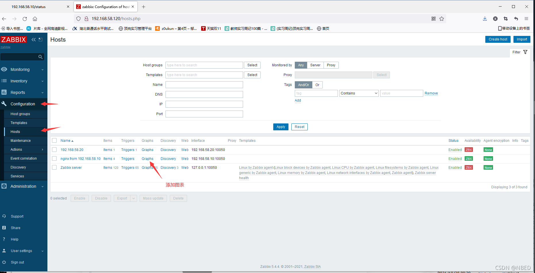The width and height of the screenshot is (535, 273).
Task: Collapse the sidebar with double-chevron icon
Action: point(34,40)
